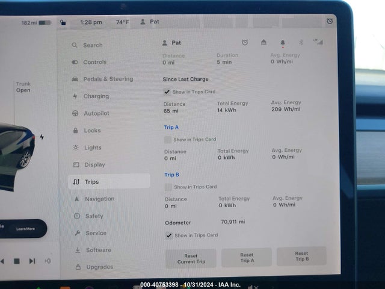Click the wrench Service icon
Viewport: 385px width, 289px height.
pyautogui.click(x=78, y=233)
